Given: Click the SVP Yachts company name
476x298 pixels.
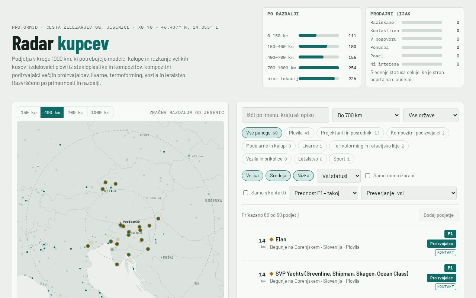Looking at the screenshot, I should pyautogui.click(x=342, y=274).
